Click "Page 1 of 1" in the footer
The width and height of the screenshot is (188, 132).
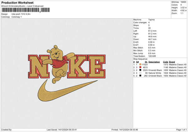(x=181, y=130)
